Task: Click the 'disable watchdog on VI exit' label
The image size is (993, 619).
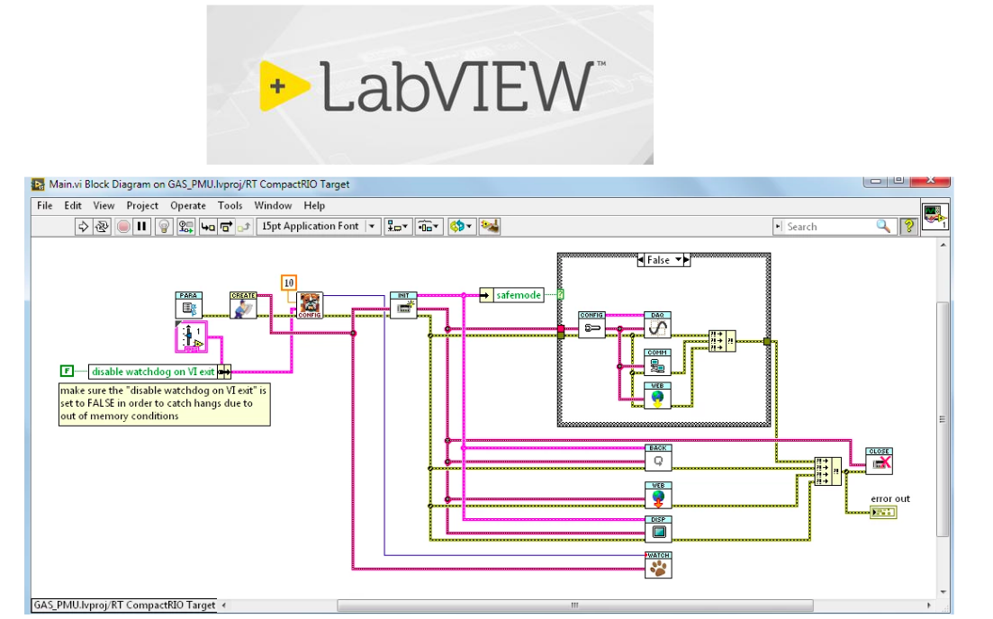Action: coord(153,372)
